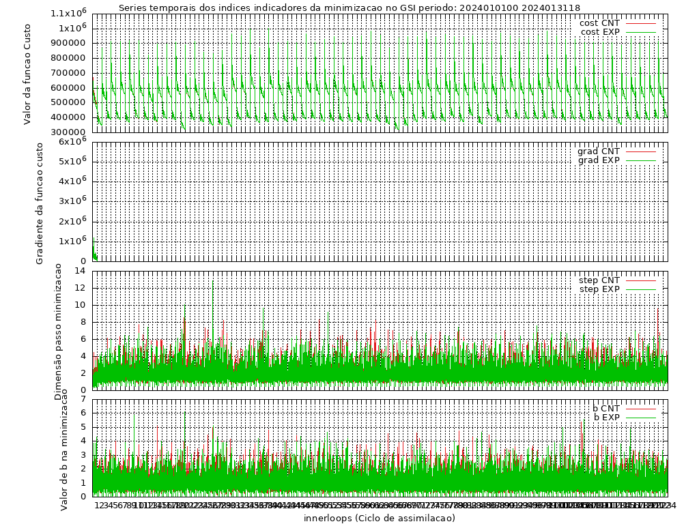Click green line sample beside 'grad EXP'
699x524 pixels.
tap(641, 160)
